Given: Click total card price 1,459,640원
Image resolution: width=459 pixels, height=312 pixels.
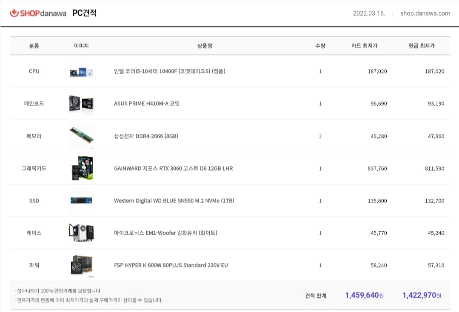Looking at the screenshot, I should (365, 295).
